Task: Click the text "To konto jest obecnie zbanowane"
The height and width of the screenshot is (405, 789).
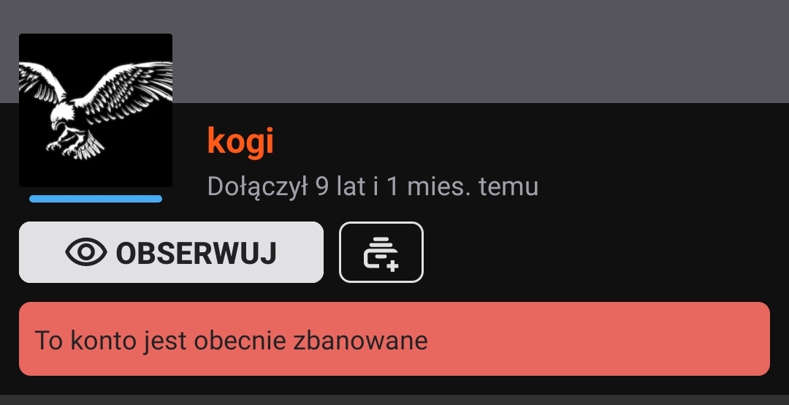Action: tap(231, 341)
